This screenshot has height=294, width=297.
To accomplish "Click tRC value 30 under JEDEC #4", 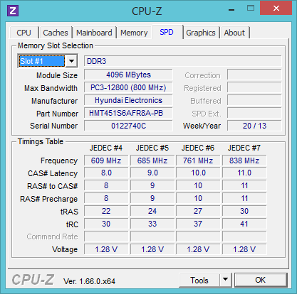I will click(x=106, y=224).
